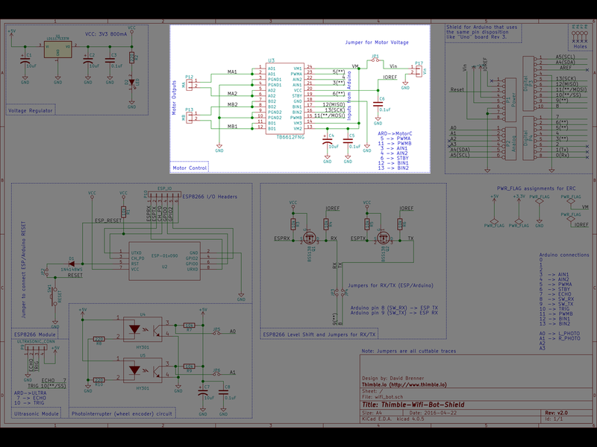Select the "ARD->MotorC" mapping heading
597x447 pixels.
[x=395, y=133]
